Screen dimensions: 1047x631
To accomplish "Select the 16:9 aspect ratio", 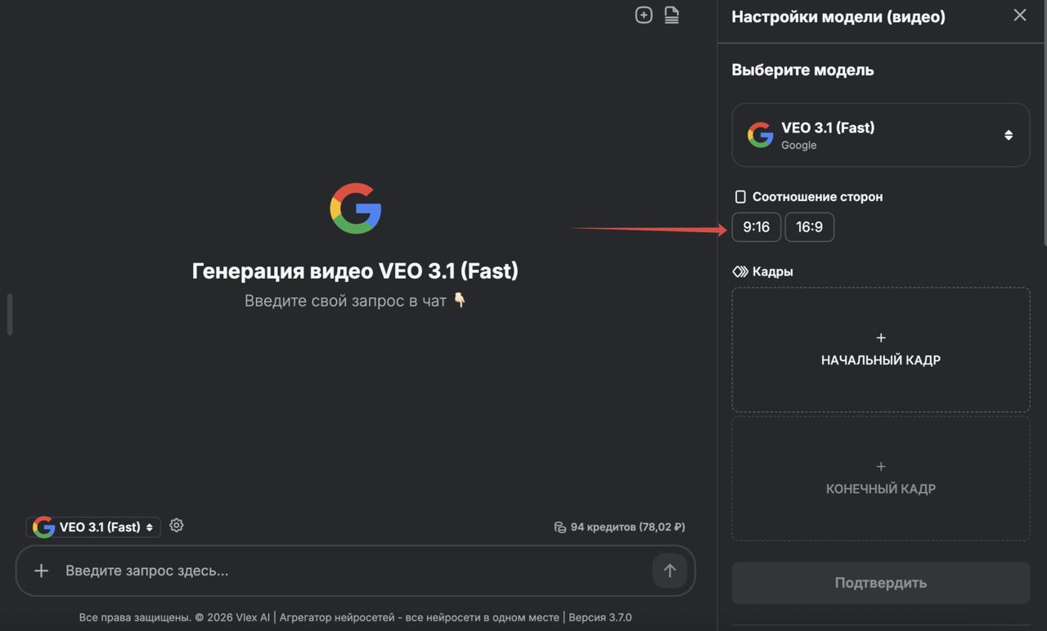I will click(x=809, y=227).
